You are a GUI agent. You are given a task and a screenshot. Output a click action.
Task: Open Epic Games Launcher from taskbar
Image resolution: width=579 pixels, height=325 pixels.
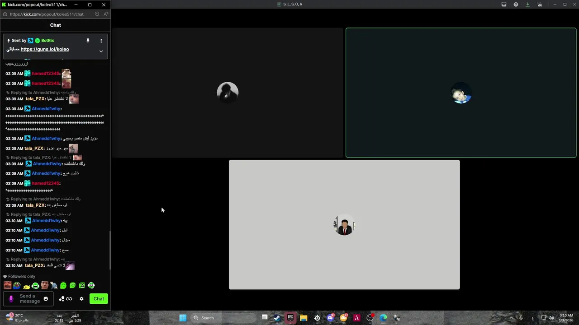[290, 318]
